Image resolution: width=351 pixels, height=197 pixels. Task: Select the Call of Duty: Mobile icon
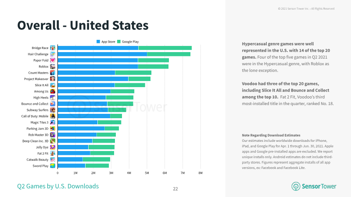pyautogui.click(x=53, y=116)
